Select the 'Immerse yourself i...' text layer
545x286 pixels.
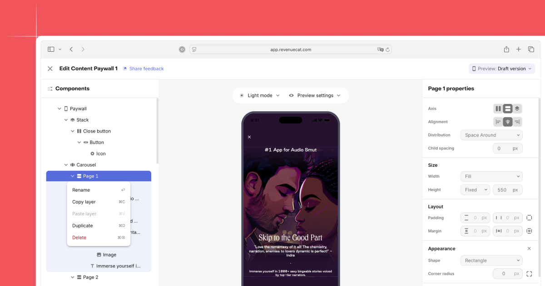point(99,266)
